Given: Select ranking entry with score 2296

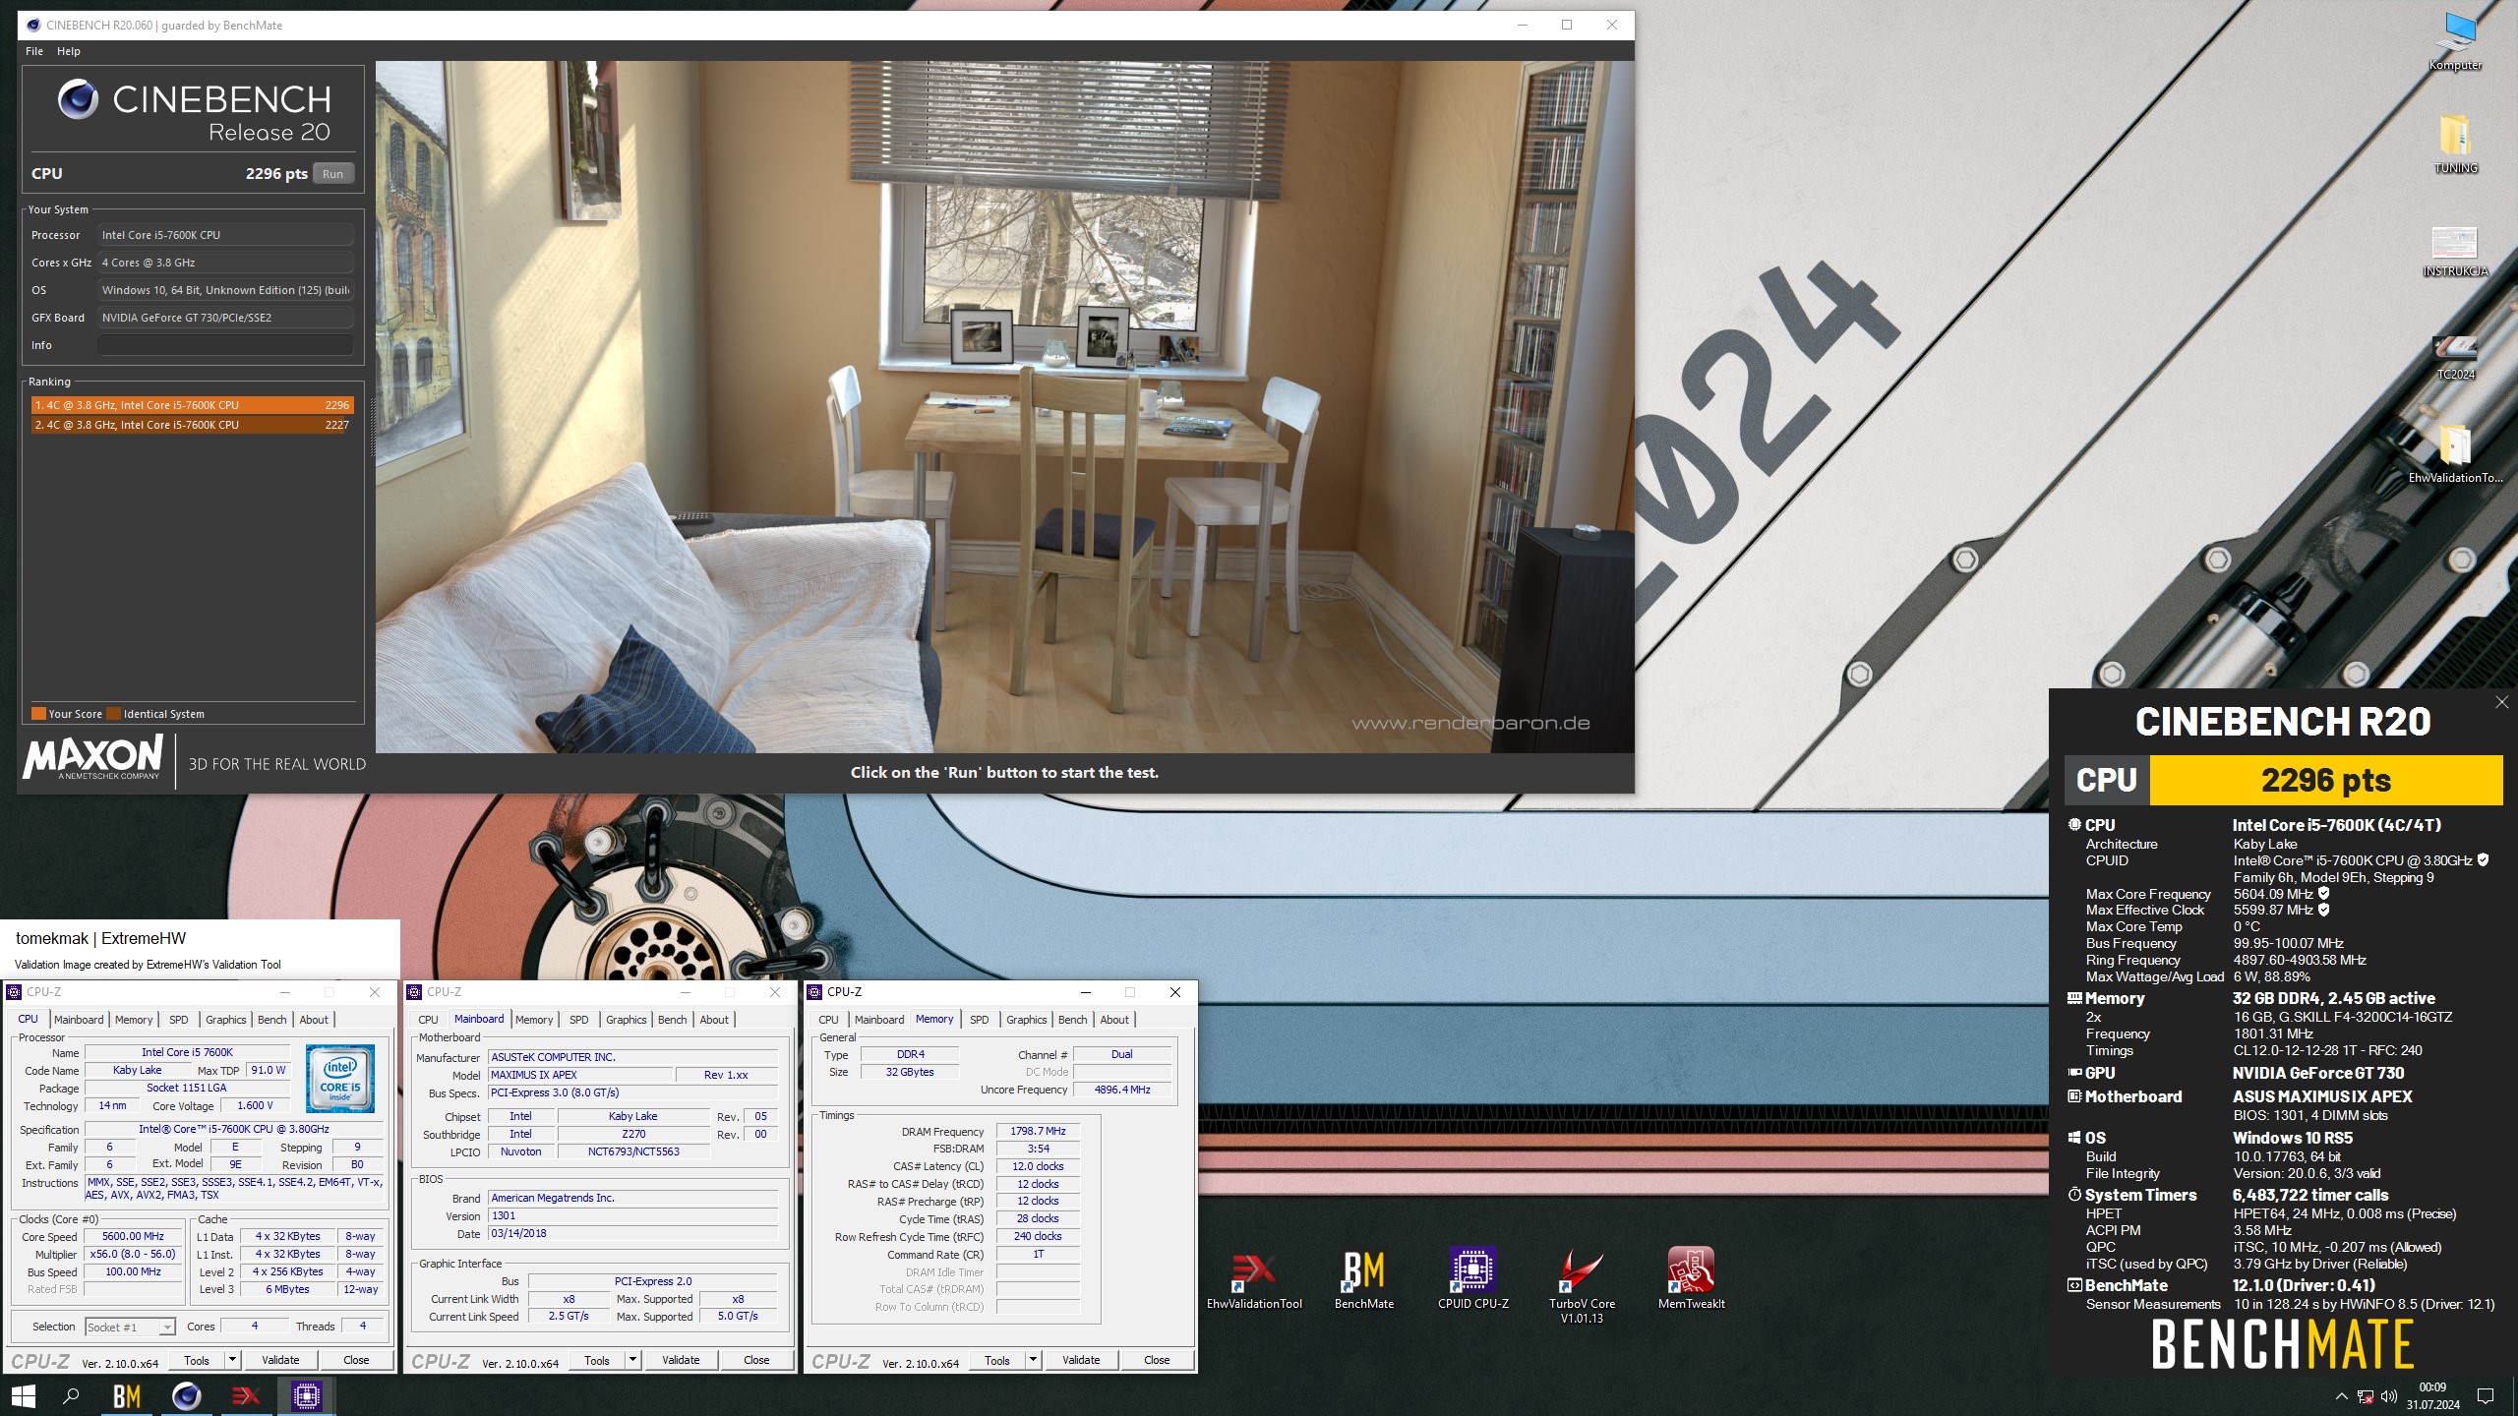Looking at the screenshot, I should 192,405.
